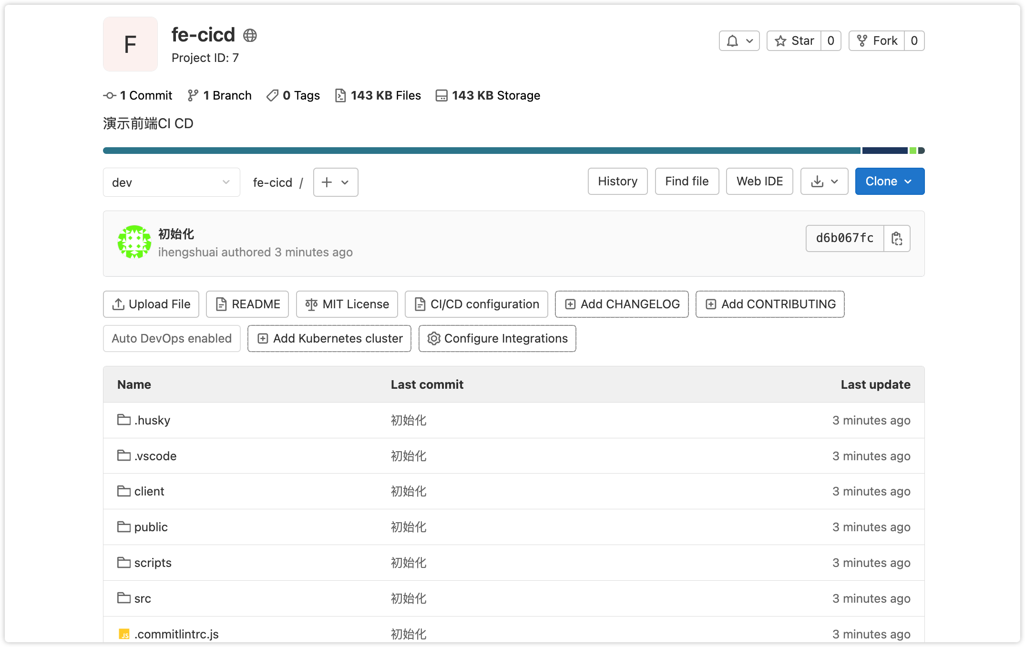
Task: Click the Name column header
Action: [x=134, y=384]
